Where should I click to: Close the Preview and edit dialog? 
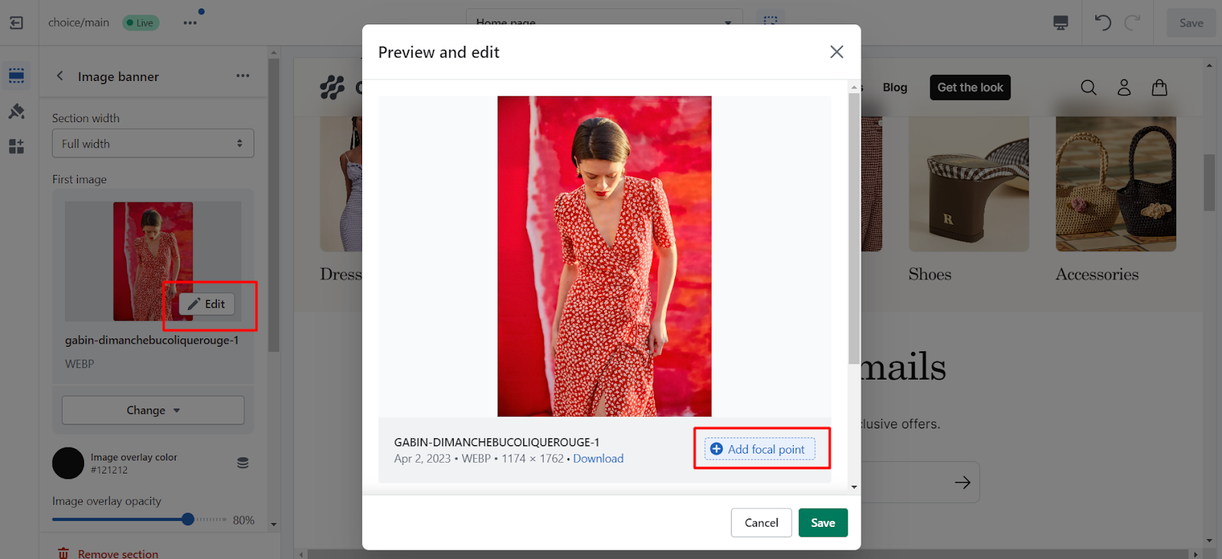(836, 52)
